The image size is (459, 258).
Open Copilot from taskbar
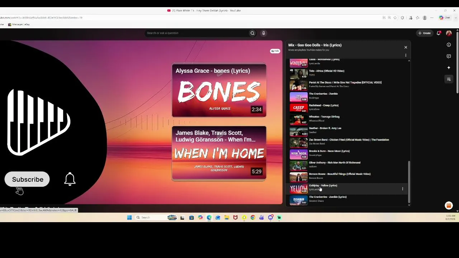click(x=200, y=218)
